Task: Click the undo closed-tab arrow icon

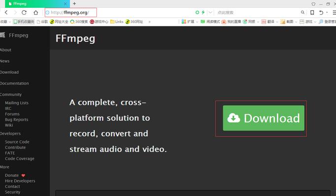Action: click(x=321, y=13)
